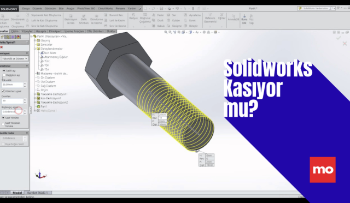Image resolution: width=350 pixels, height=203 pixels.
Task: Collapse the Parametreler section
Action: coord(27,65)
